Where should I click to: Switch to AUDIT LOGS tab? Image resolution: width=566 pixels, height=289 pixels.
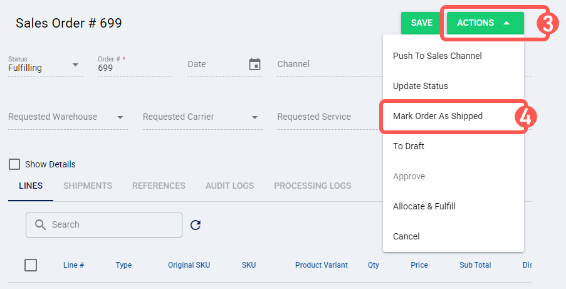[230, 186]
